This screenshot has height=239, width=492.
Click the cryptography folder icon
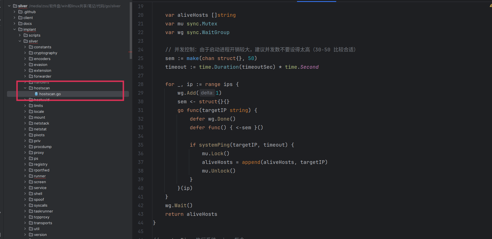tap(31, 53)
